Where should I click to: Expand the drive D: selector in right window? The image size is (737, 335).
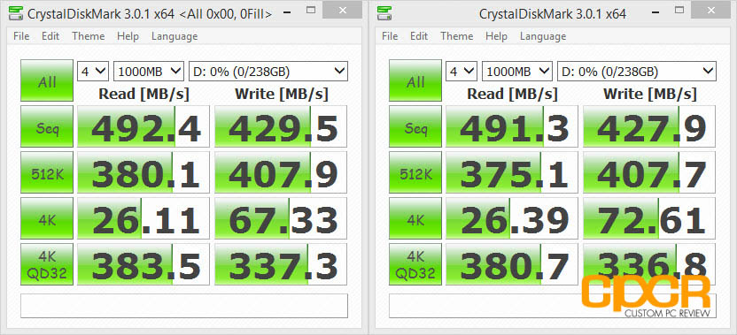click(x=636, y=72)
